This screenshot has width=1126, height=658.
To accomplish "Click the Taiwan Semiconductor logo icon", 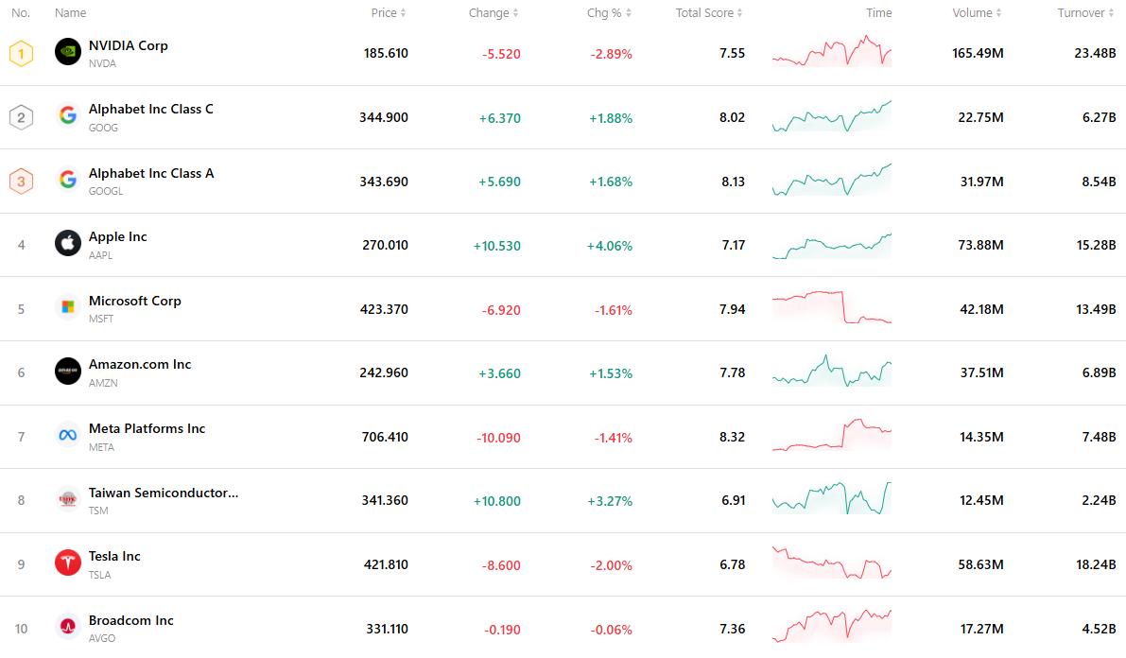I will (68, 499).
